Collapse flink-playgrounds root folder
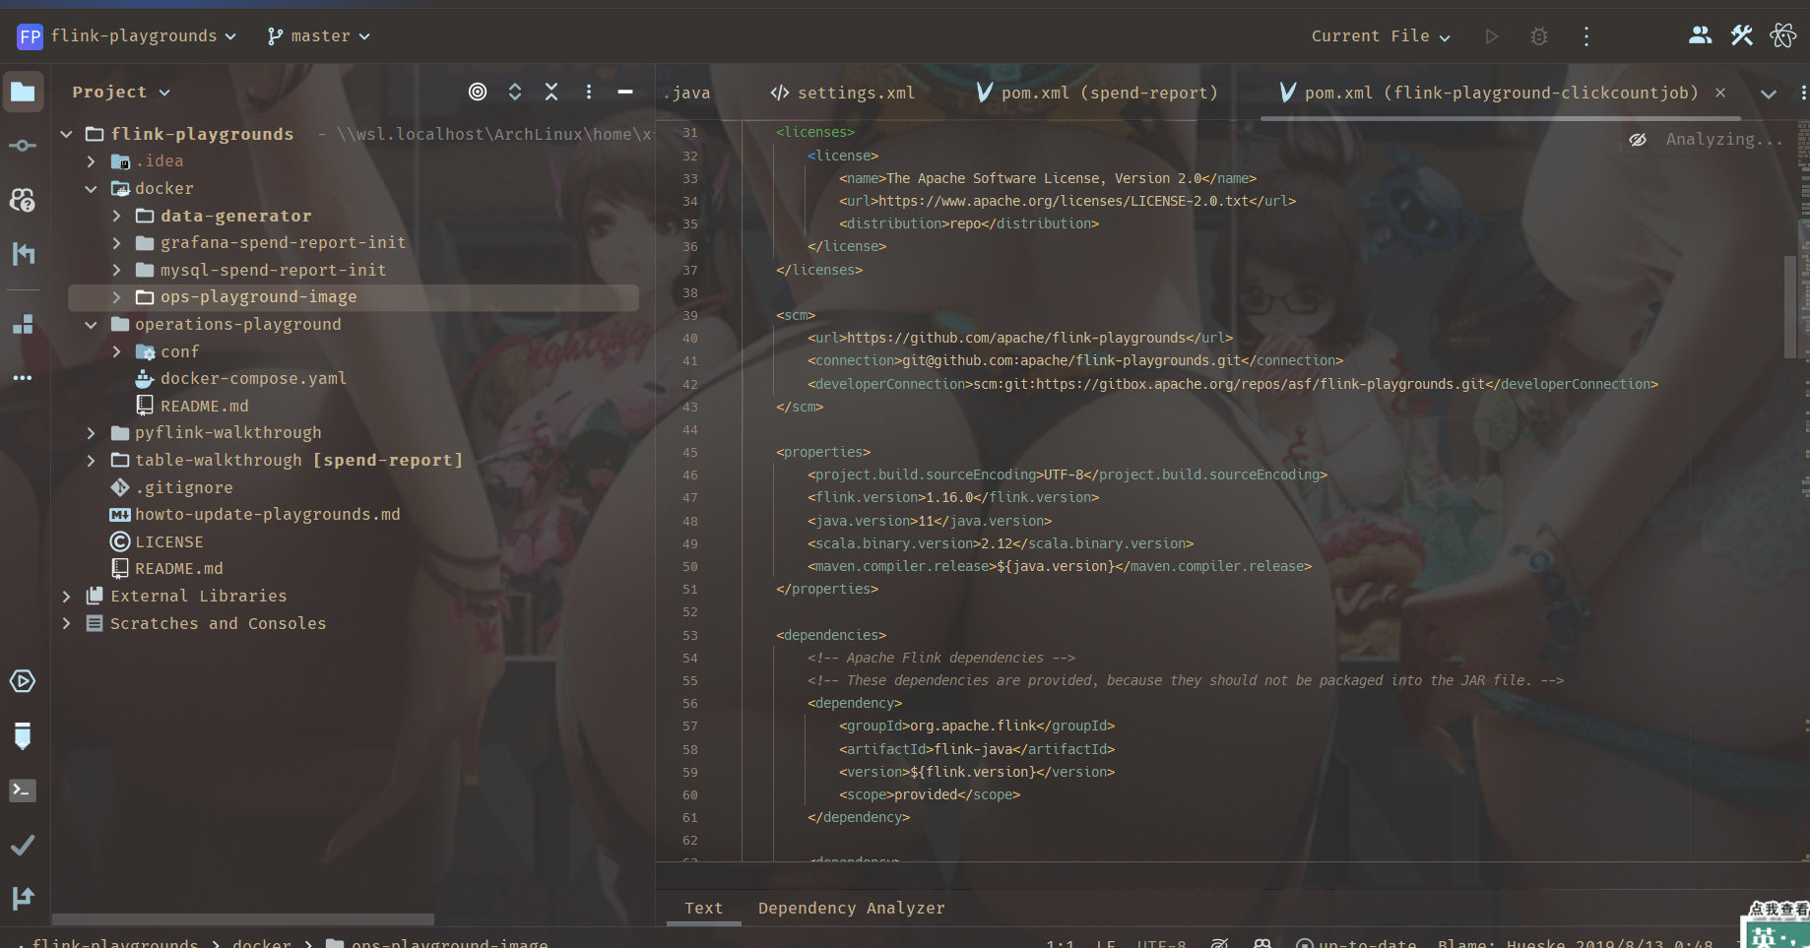The image size is (1810, 948). [66, 134]
